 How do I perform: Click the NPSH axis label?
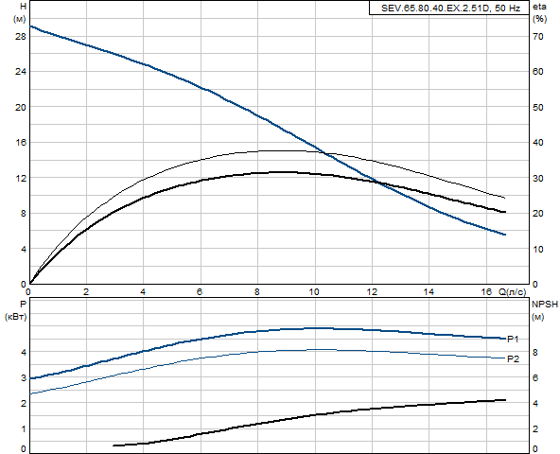coord(545,305)
